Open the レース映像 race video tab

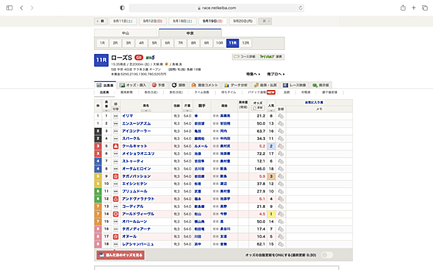[294, 86]
